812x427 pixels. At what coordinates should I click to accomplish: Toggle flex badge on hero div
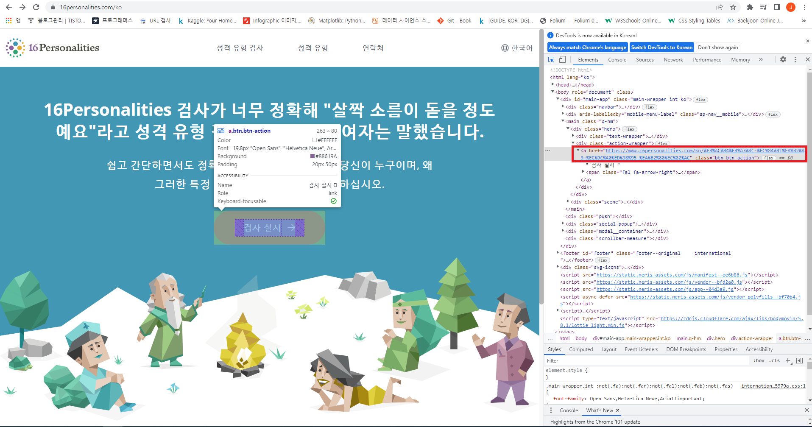(x=630, y=129)
